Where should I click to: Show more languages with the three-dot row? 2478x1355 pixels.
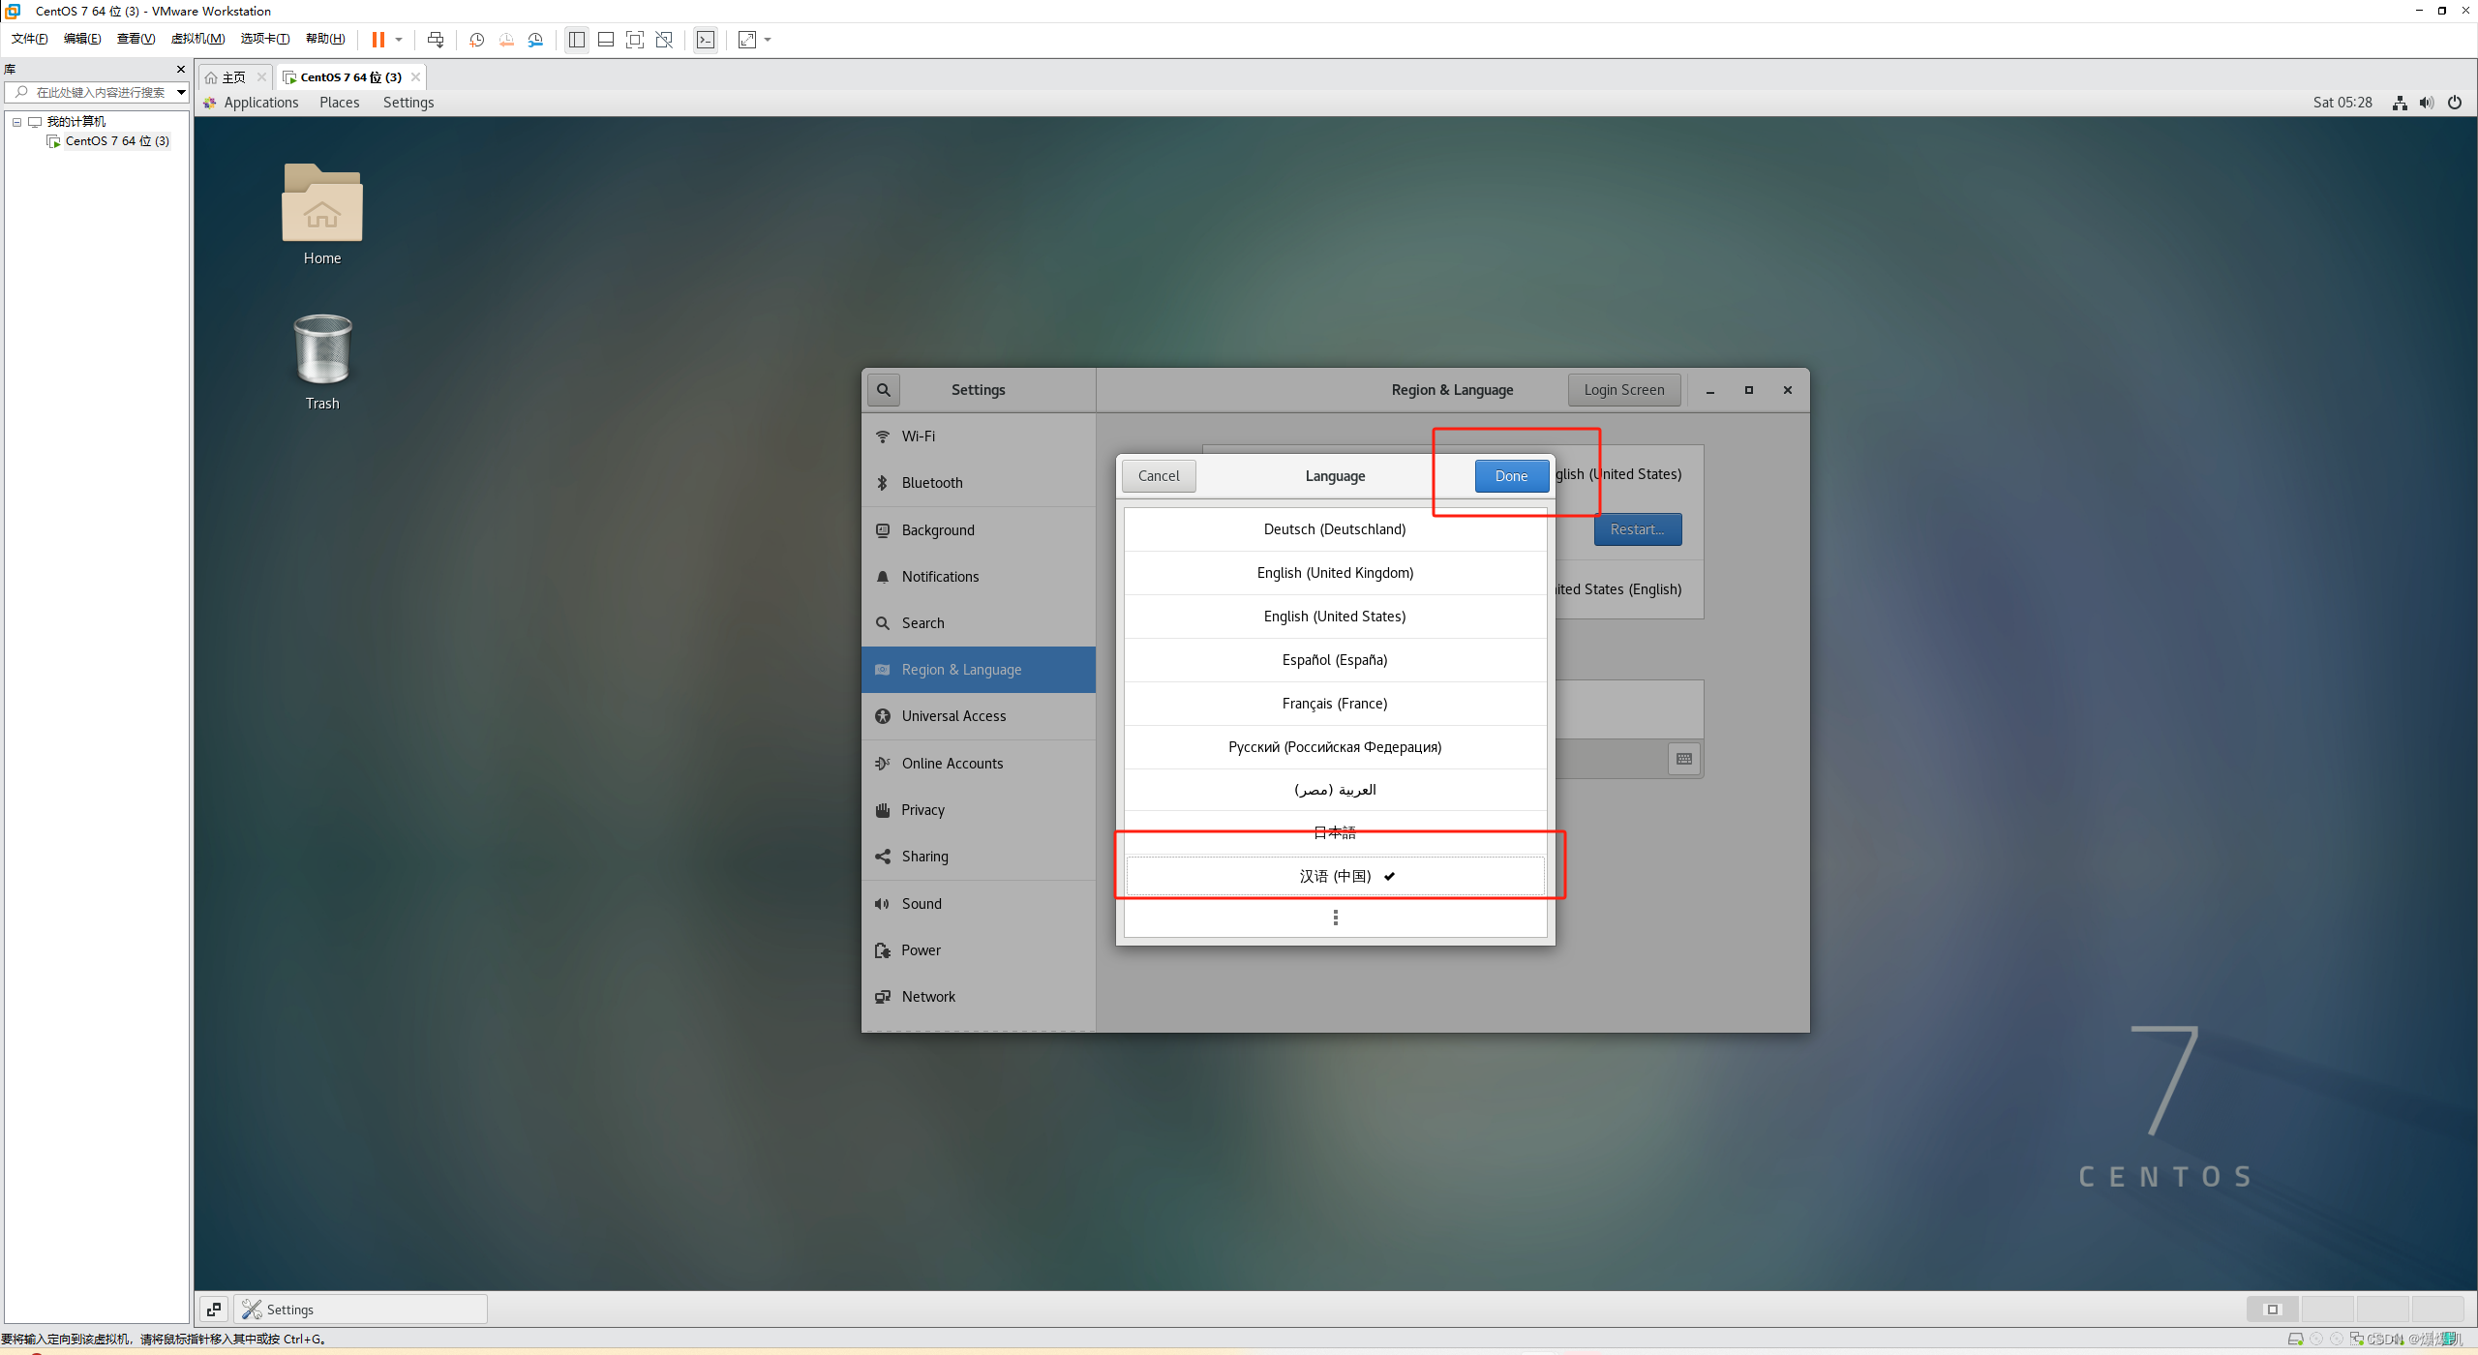(1335, 918)
